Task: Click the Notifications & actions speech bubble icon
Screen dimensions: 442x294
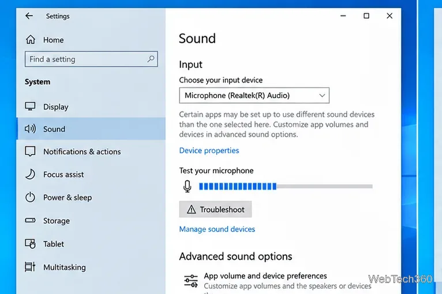Action: [30, 151]
